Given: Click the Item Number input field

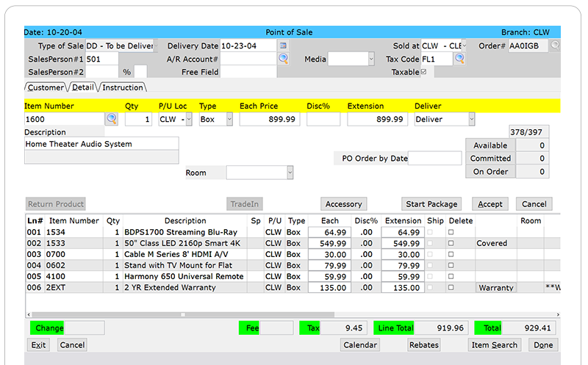Looking at the screenshot, I should 65,119.
